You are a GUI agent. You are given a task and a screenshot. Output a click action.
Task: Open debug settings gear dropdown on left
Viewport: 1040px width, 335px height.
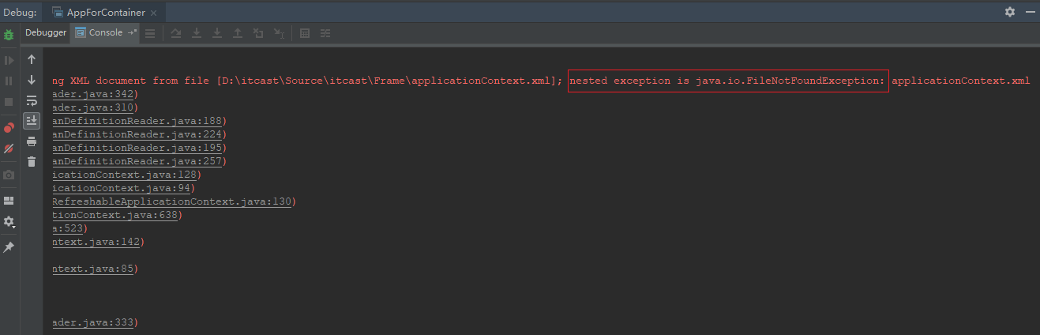(9, 222)
